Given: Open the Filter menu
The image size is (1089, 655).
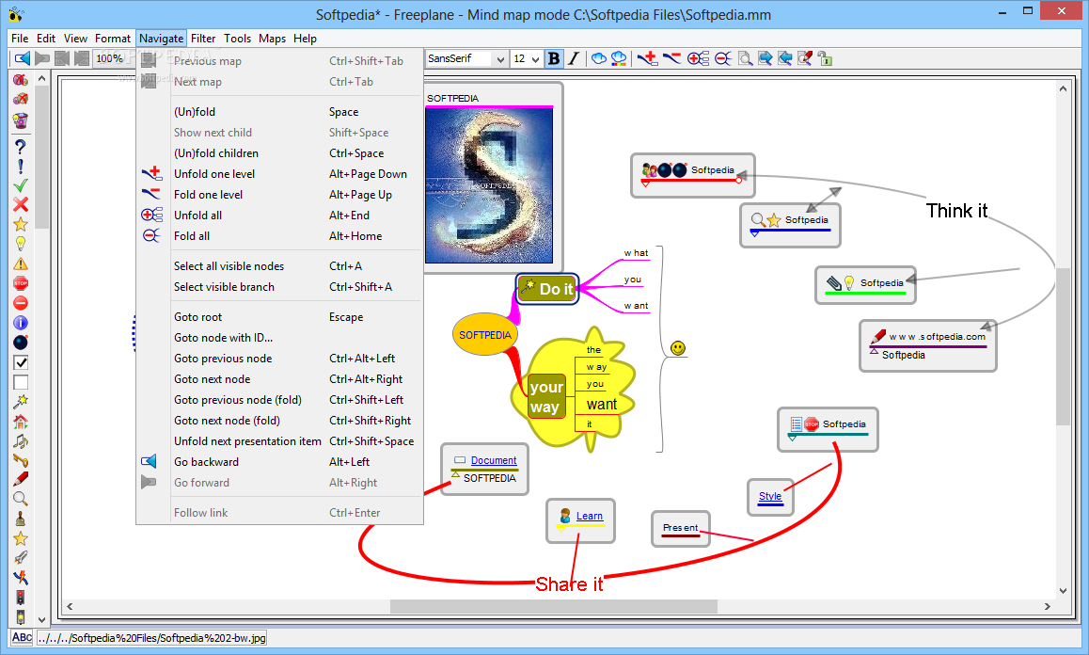Looking at the screenshot, I should coord(203,39).
